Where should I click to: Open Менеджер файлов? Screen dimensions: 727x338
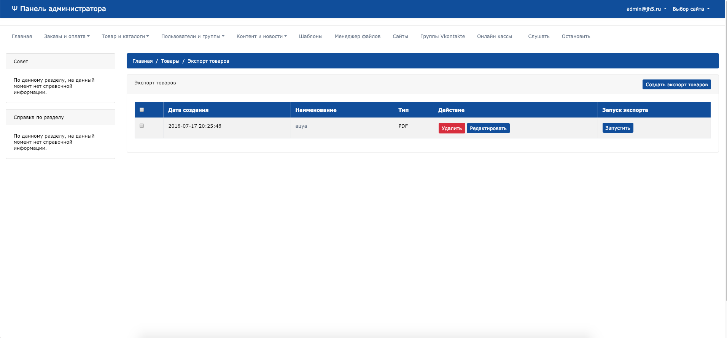click(x=358, y=36)
